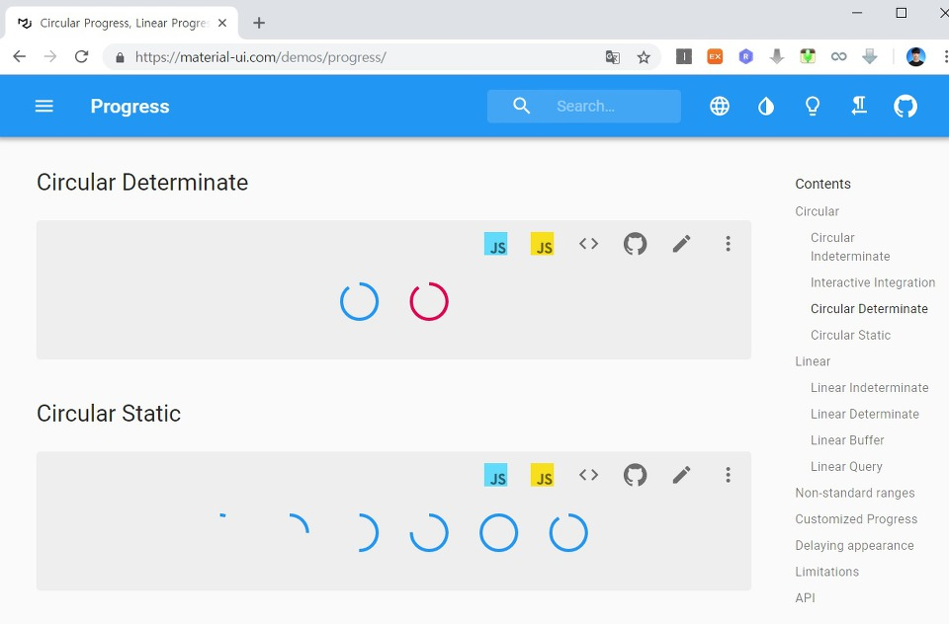Viewport: 949px width, 624px height.
Task: Show the source code of Circular Determinate
Action: (x=588, y=244)
